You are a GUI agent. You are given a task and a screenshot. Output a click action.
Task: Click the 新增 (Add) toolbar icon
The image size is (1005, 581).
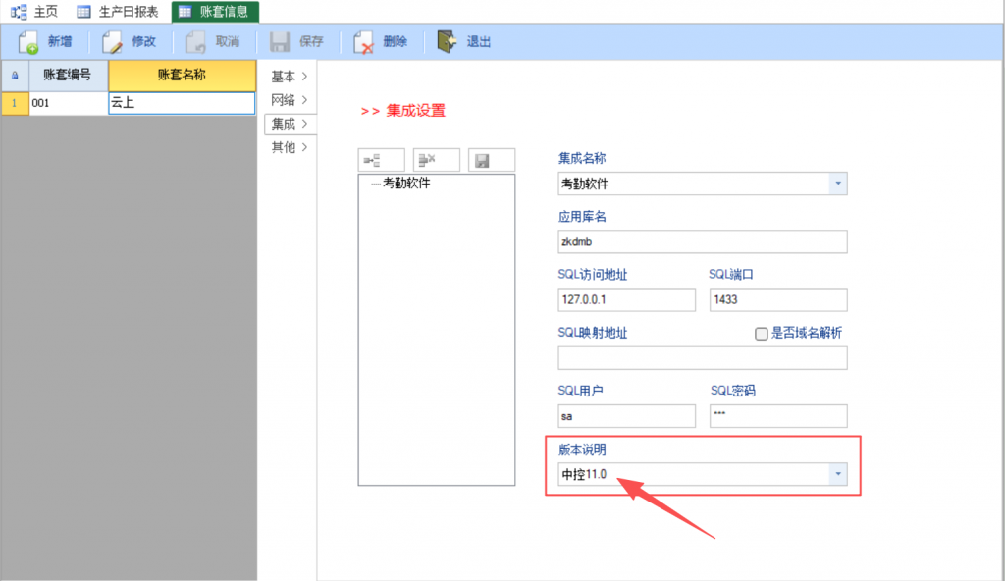point(29,42)
